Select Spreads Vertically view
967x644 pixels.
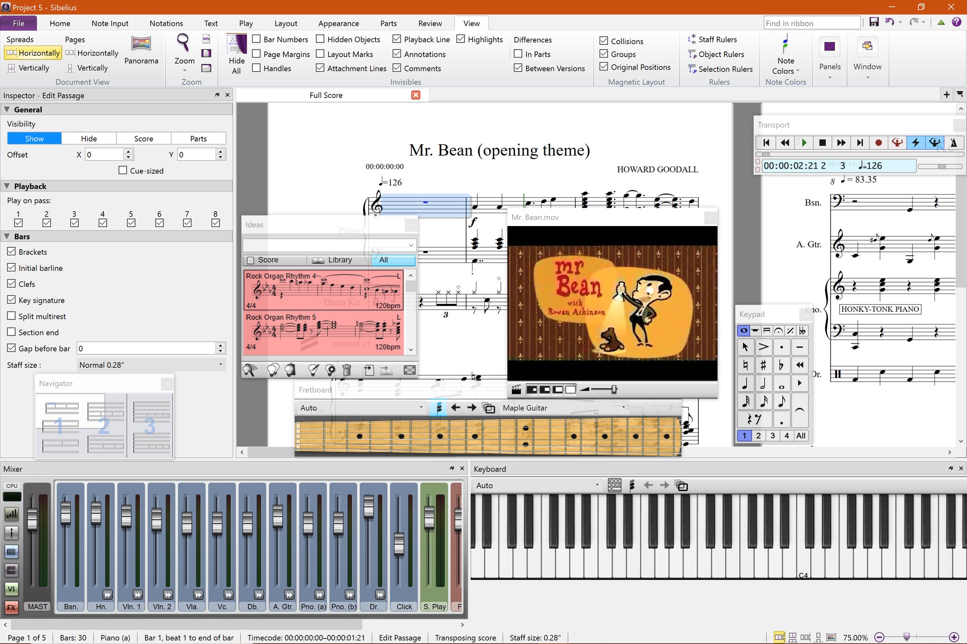coord(28,68)
